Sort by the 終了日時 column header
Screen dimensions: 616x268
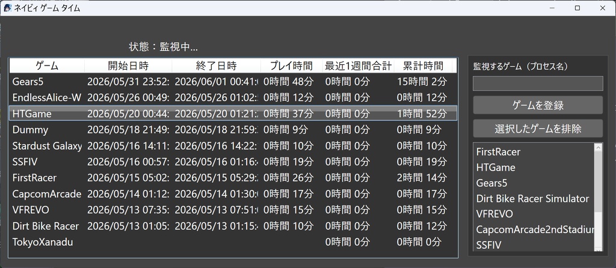(216, 65)
